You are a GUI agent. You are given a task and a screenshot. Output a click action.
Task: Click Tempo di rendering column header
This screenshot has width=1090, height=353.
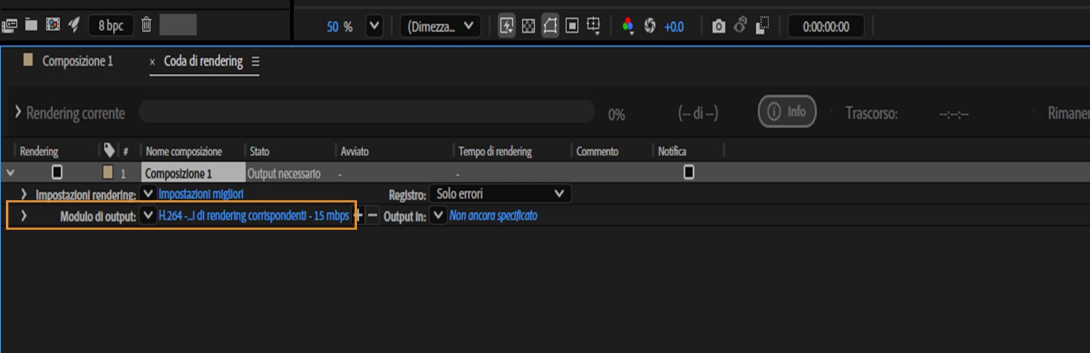[495, 152]
